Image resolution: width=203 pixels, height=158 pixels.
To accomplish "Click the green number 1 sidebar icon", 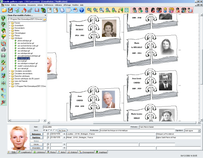I will tap(3, 18).
